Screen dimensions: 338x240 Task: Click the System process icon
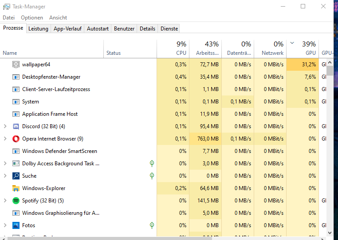(16, 102)
